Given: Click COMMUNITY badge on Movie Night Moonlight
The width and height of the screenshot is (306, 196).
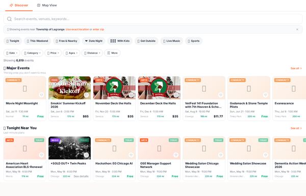Looking at the screenshot, I should (13, 80).
